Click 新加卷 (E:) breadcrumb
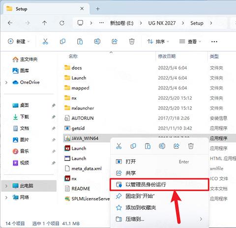This screenshot has height=228, width=236. (121, 23)
